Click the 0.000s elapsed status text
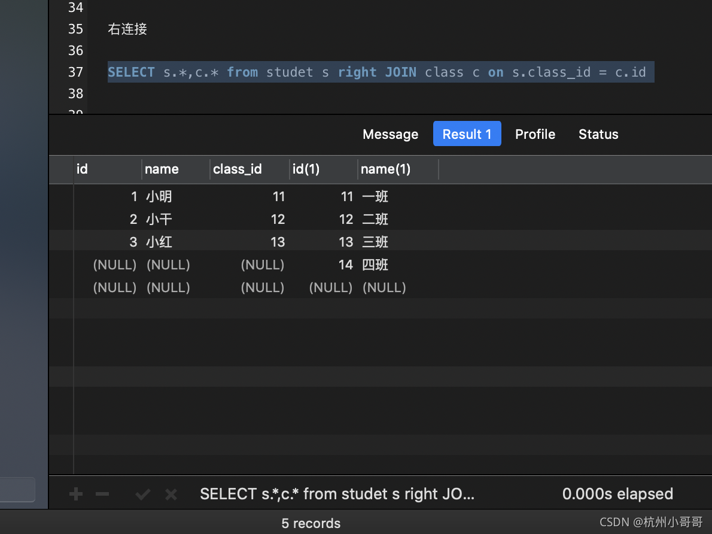The image size is (712, 534). click(x=617, y=494)
